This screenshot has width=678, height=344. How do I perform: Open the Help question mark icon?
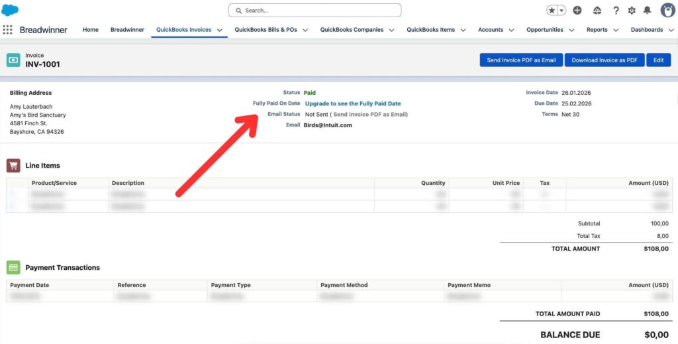click(x=616, y=11)
